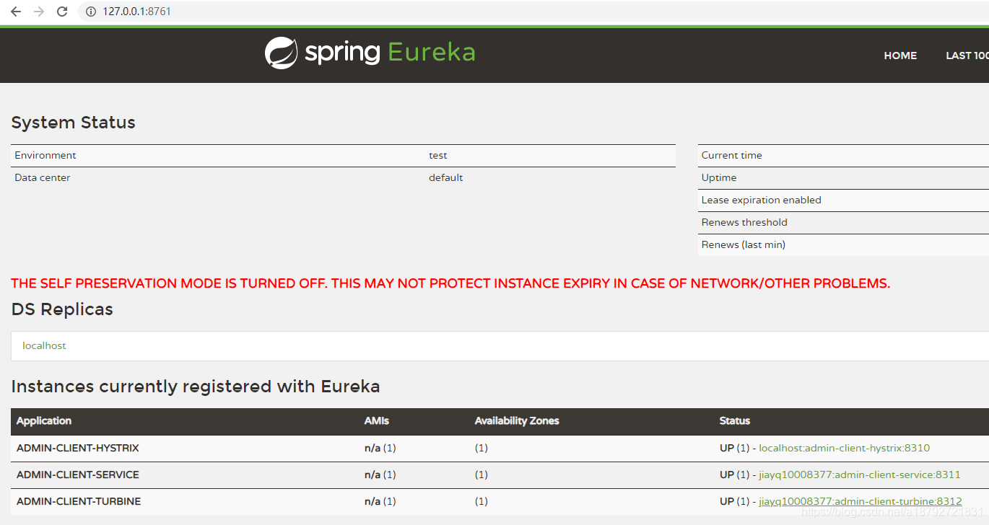
Task: Click the spring Eureka title text
Action: point(390,53)
